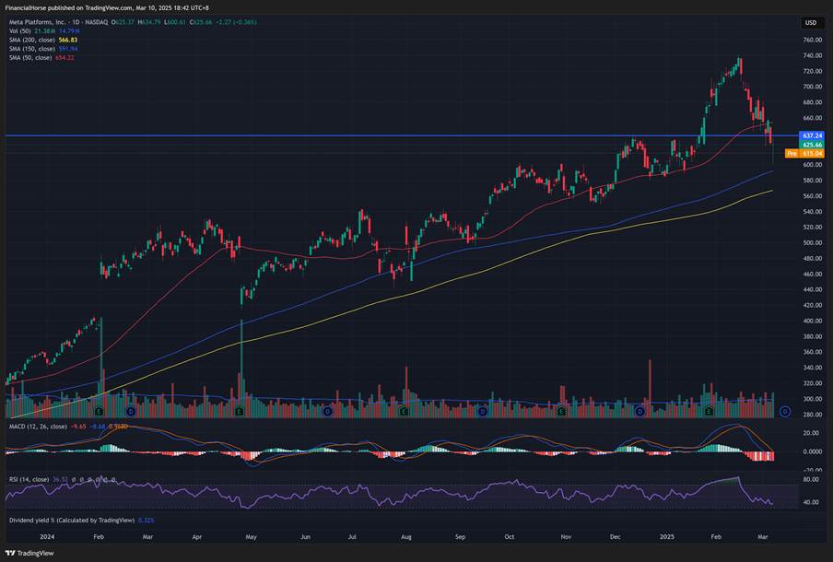Viewport: 833px width, 562px height.
Task: Open the USD currency selector
Action: (811, 22)
